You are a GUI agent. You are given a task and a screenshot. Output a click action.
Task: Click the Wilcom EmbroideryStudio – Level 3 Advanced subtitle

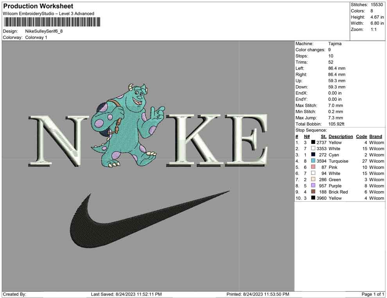pos(48,14)
